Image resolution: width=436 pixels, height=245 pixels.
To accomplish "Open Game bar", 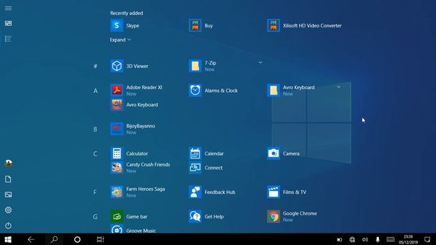I will [129, 216].
